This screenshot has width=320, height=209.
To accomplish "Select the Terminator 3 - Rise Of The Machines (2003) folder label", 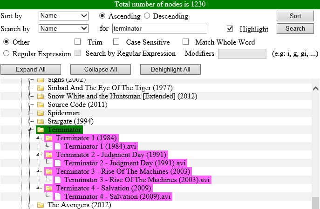I will point(123,171).
